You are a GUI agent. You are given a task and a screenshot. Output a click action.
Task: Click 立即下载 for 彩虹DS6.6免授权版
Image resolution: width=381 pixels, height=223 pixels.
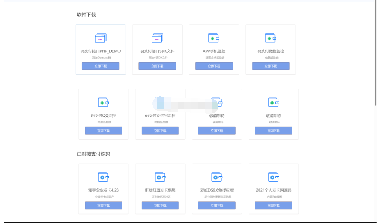point(217,205)
